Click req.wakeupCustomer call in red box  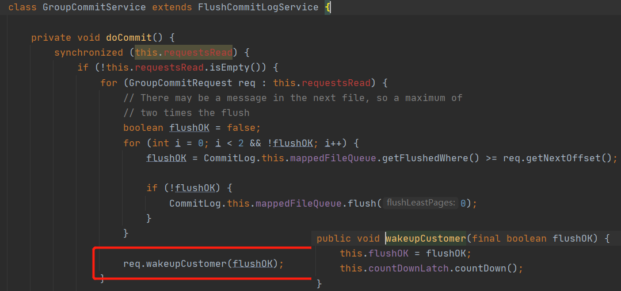[203, 263]
